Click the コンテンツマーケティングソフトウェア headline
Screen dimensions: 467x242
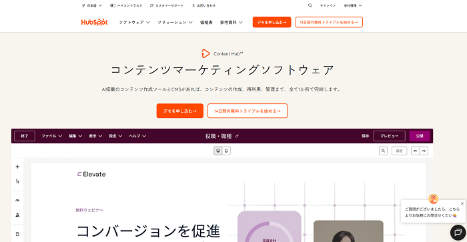click(x=222, y=70)
